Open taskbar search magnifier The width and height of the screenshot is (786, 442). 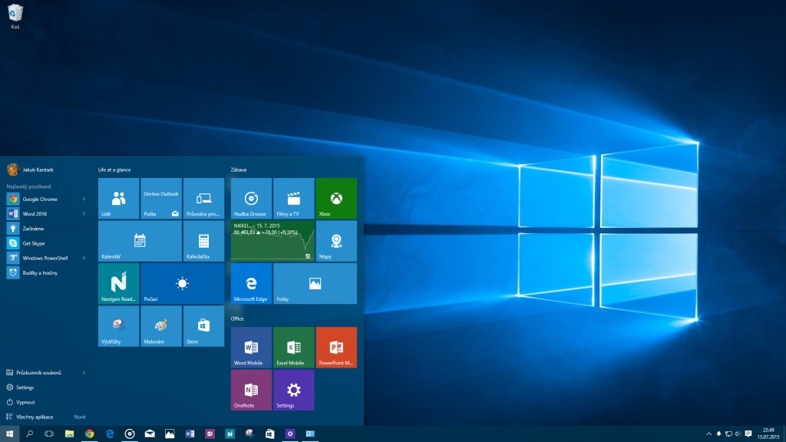click(x=29, y=434)
